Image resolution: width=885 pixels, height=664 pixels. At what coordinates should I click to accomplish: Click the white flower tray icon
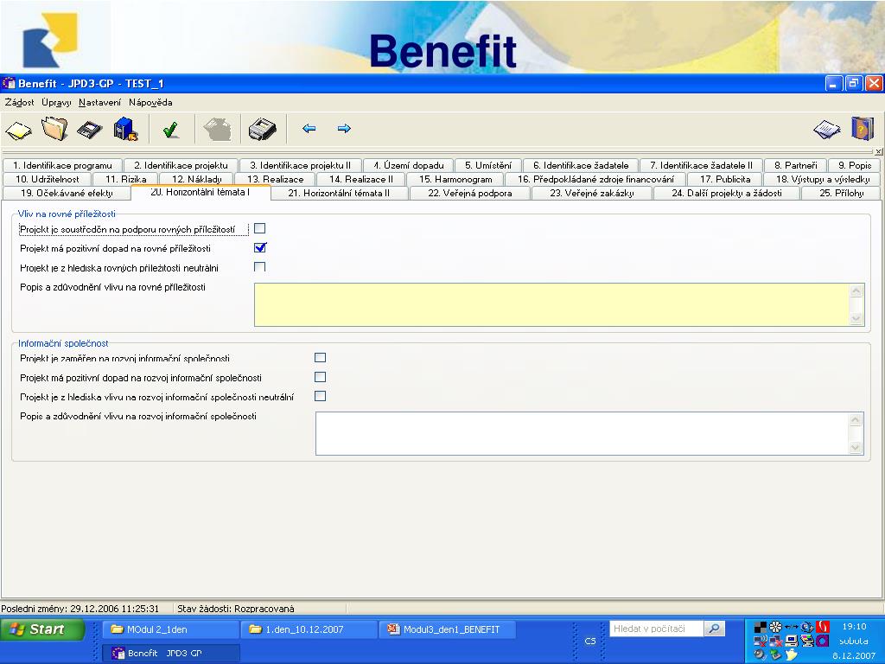(775, 627)
